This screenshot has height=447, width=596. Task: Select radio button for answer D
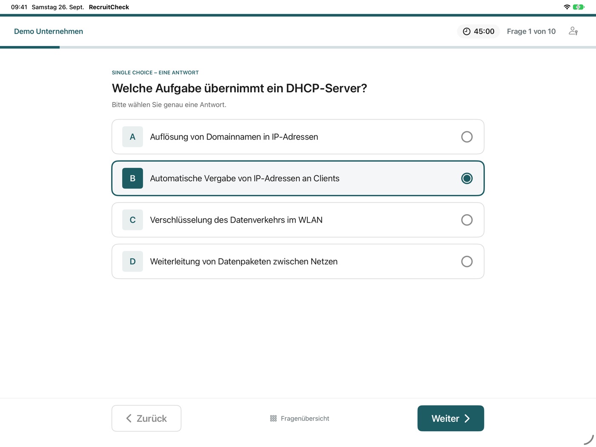(467, 261)
